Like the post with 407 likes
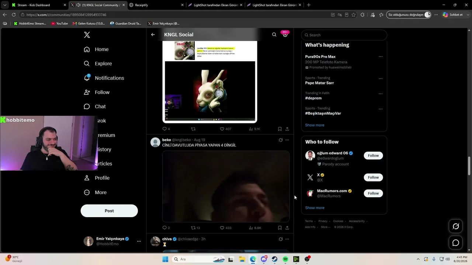 (x=226, y=129)
